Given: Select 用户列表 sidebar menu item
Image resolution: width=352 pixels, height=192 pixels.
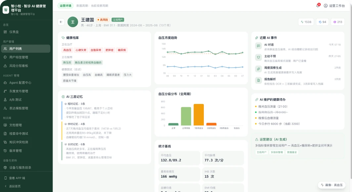Looking at the screenshot, I should point(26,49).
